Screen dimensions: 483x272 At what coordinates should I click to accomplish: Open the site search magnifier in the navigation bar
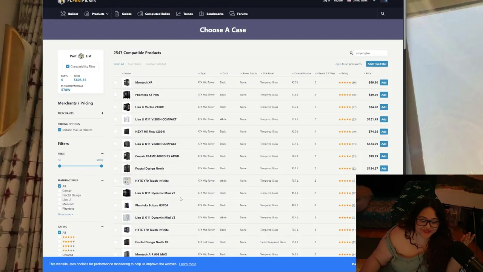click(383, 14)
